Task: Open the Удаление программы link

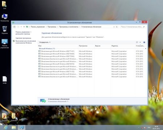Action: pyautogui.click(x=23, y=38)
